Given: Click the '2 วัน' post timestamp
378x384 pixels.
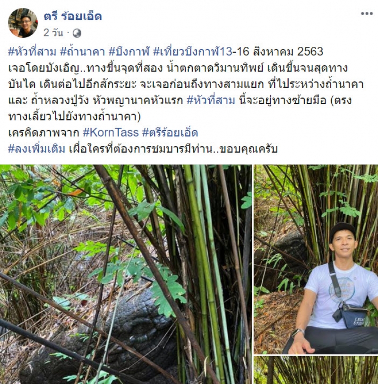Looking at the screenshot, I should (x=53, y=33).
